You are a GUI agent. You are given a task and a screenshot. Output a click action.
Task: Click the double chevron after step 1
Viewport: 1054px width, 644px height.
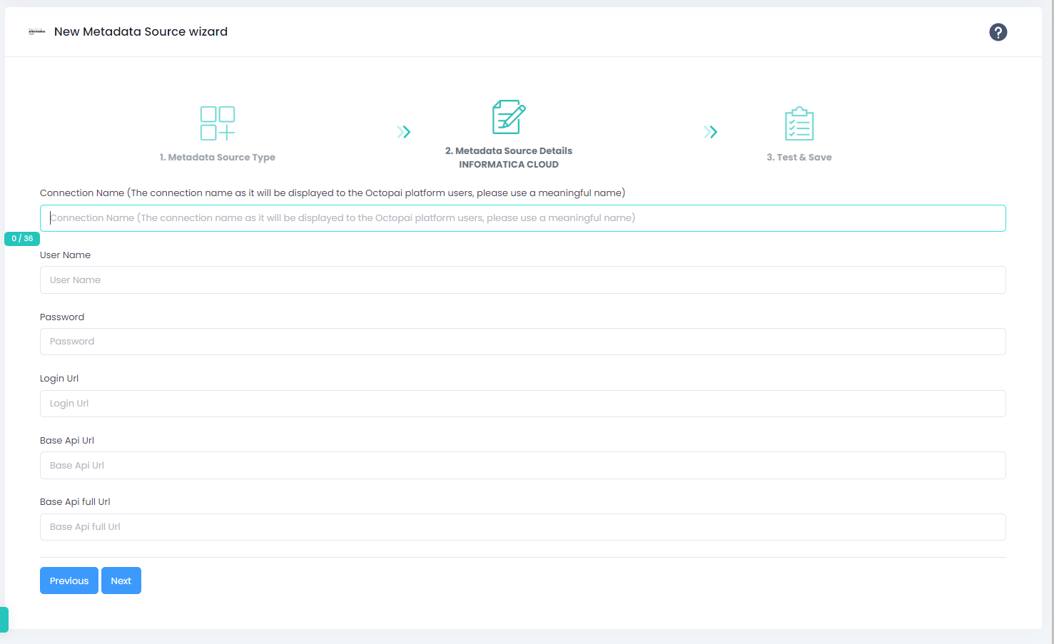pyautogui.click(x=404, y=132)
